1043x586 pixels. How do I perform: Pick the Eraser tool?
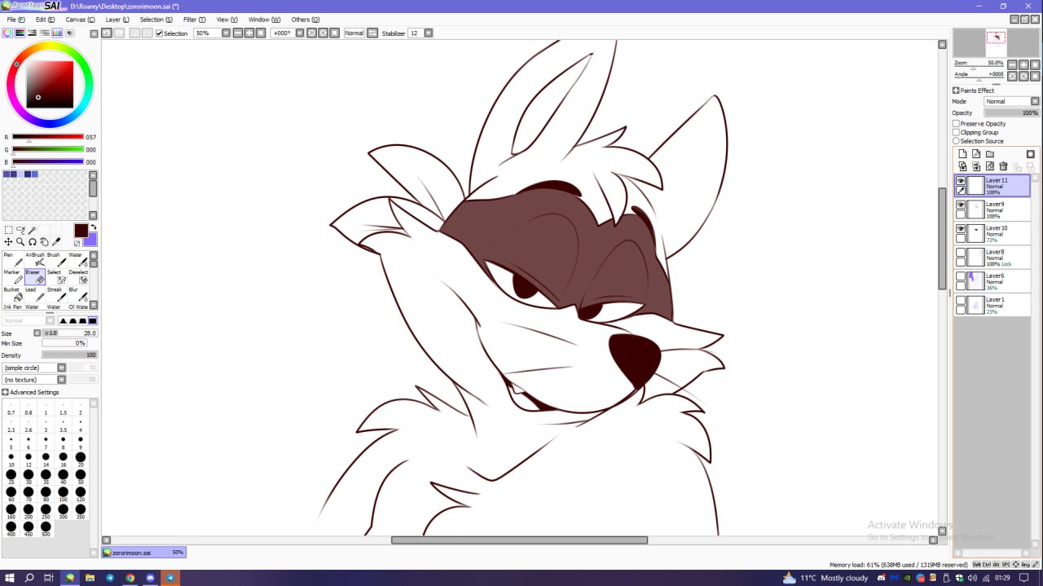(x=35, y=278)
